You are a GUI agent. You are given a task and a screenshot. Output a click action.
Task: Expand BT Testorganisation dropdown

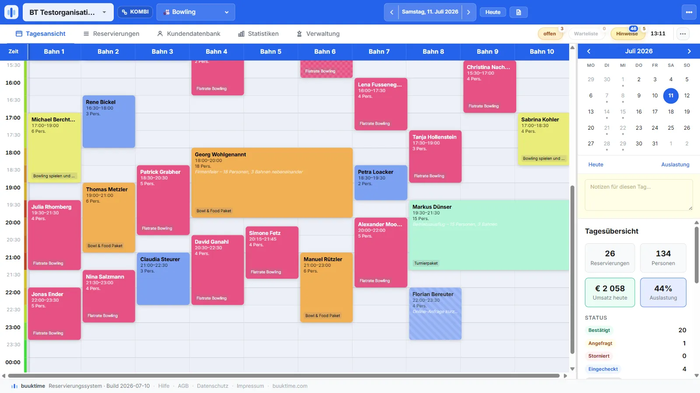click(x=68, y=12)
